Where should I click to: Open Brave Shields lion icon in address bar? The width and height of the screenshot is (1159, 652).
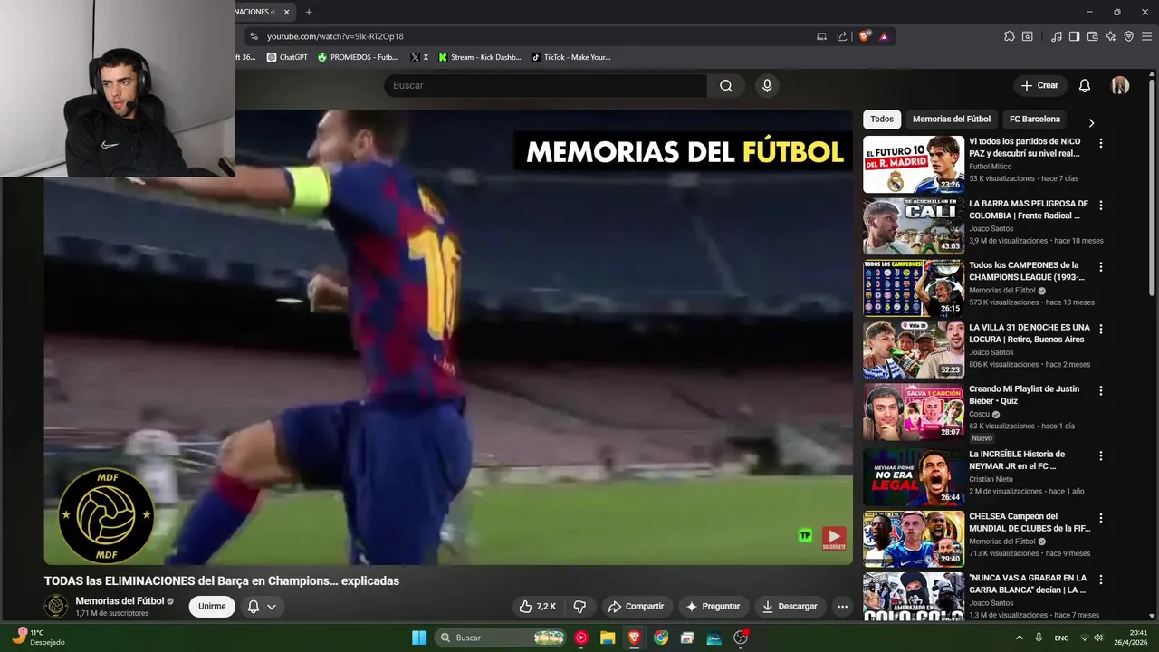coord(865,36)
